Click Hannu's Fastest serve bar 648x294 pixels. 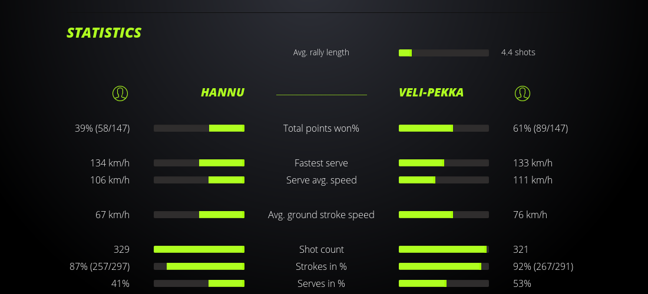[x=199, y=163]
